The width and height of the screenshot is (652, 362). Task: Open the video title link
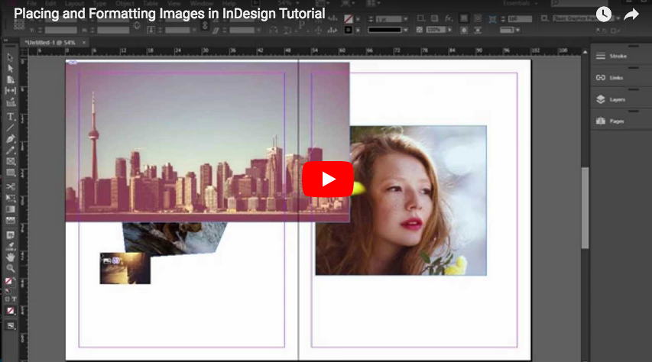pos(169,14)
